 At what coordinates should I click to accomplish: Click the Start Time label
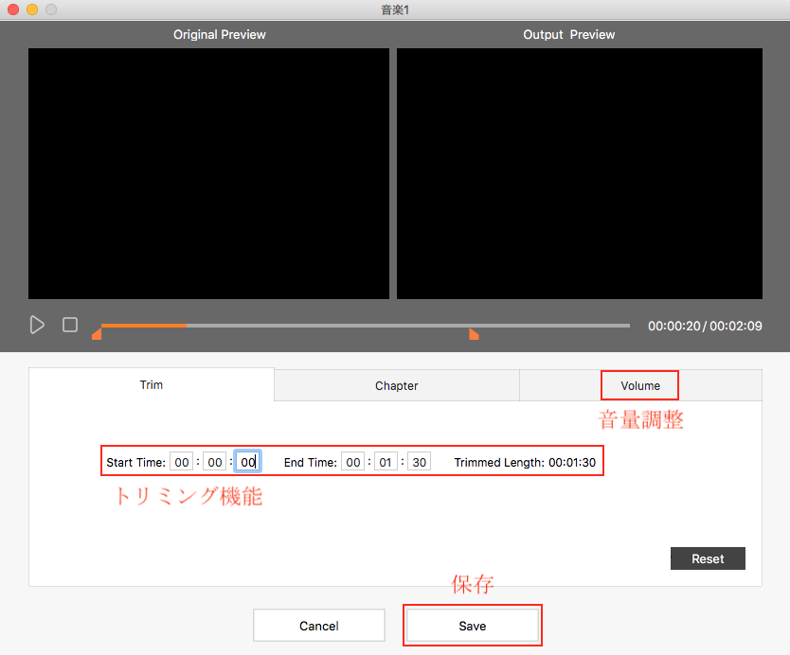point(136,463)
